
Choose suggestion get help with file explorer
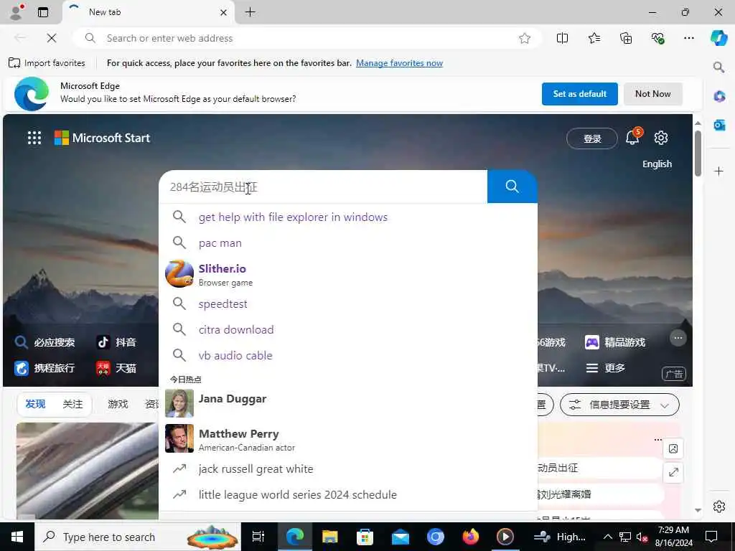point(348,217)
